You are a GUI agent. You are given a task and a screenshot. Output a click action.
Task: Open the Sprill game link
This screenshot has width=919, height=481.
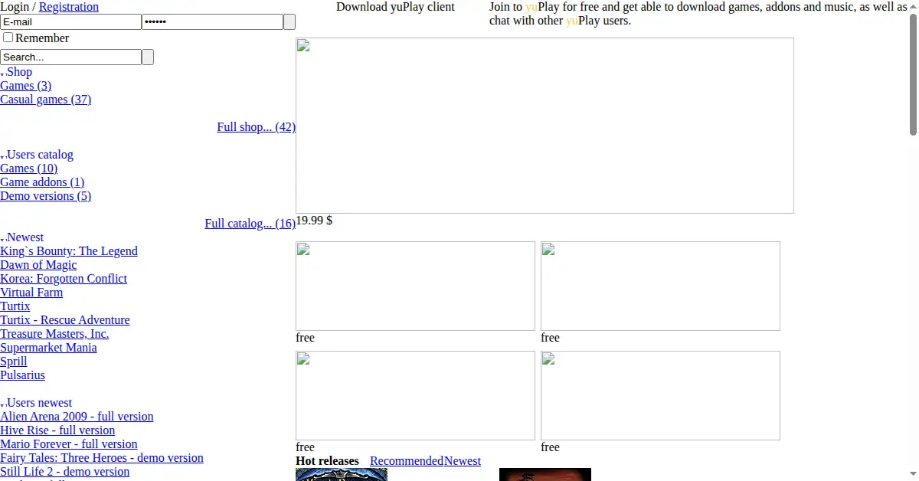(14, 362)
